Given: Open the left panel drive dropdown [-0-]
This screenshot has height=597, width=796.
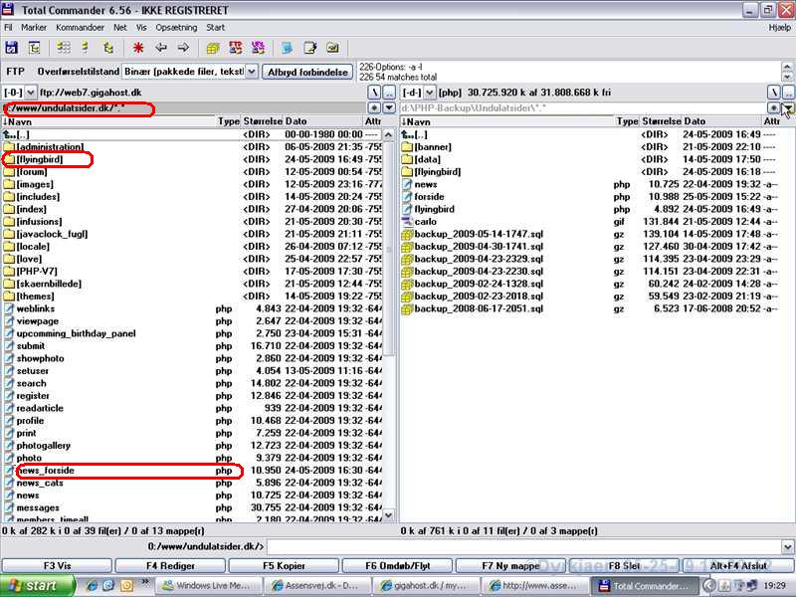Looking at the screenshot, I should point(31,93).
